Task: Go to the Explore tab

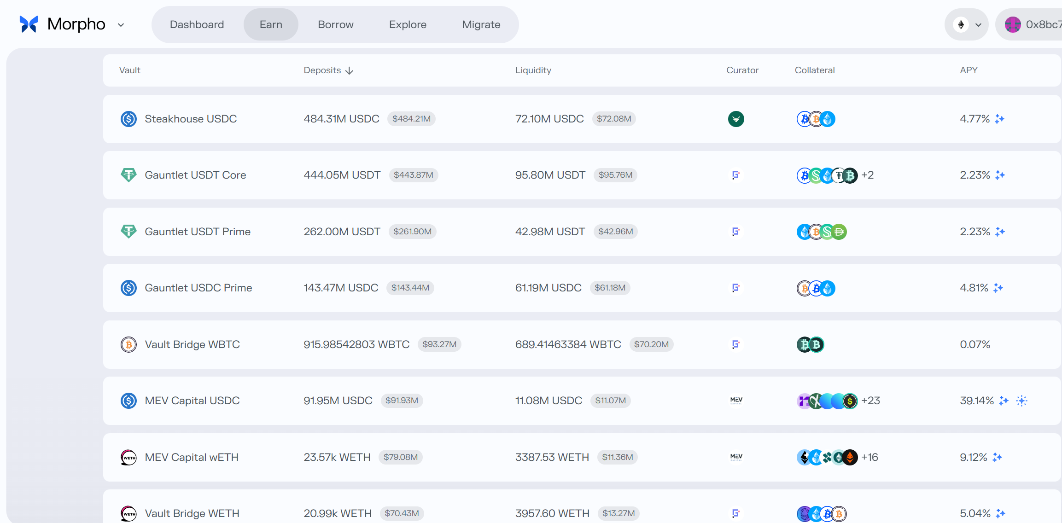Action: (x=408, y=24)
